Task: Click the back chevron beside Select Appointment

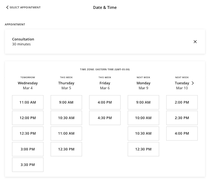Action: (7, 7)
